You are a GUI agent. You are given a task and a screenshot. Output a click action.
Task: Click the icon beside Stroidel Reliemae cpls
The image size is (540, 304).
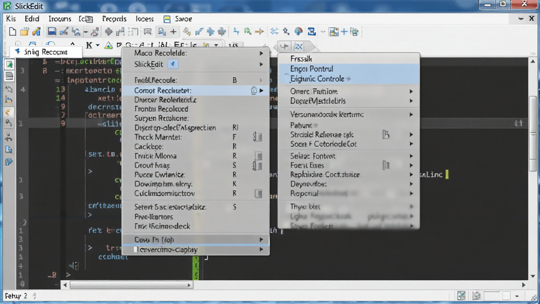386,135
